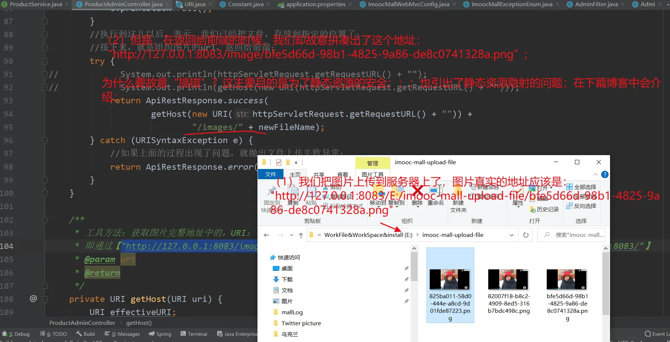The image size is (670, 342).
Task: Open the Terminal tool window
Action: (x=194, y=334)
